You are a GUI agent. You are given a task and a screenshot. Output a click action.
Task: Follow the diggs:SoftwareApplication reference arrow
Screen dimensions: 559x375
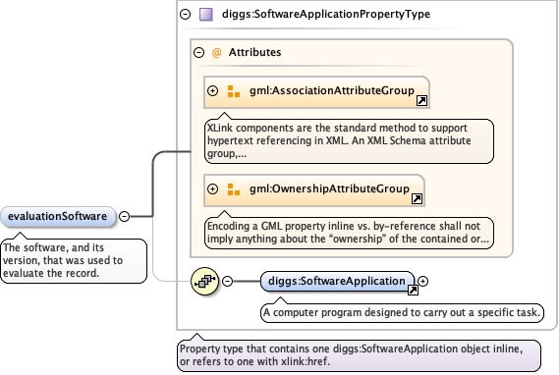point(413,291)
